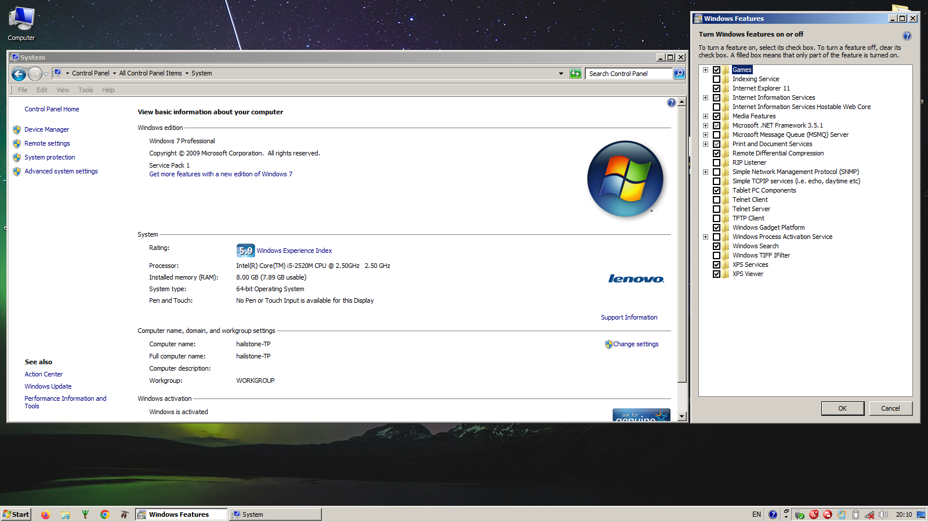Viewport: 928px width, 522px height.
Task: Expand the Microsoft .NET Framework 3.5.1 node
Action: pos(705,125)
